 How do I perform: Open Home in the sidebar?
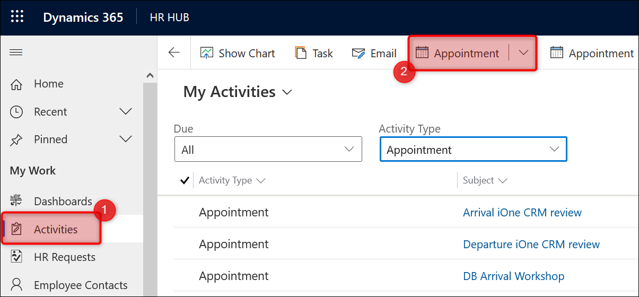(48, 84)
